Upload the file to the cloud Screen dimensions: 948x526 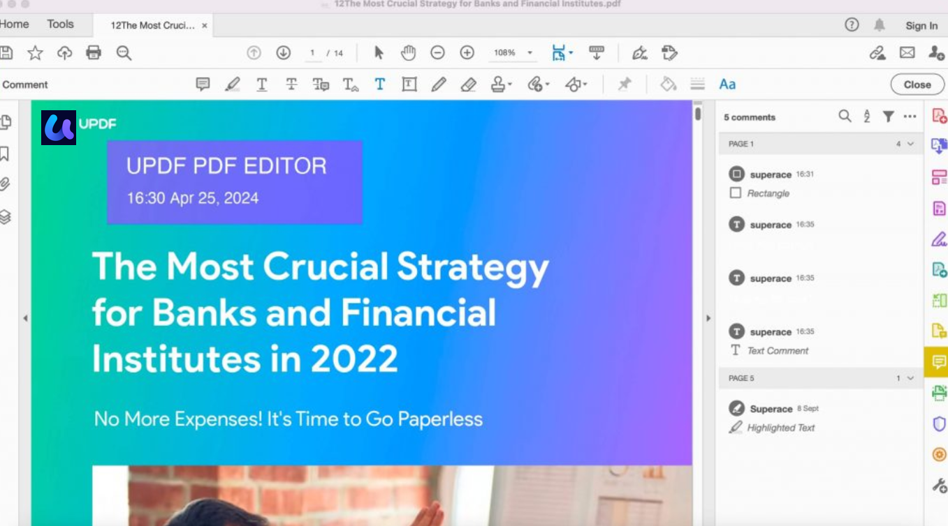coord(64,53)
